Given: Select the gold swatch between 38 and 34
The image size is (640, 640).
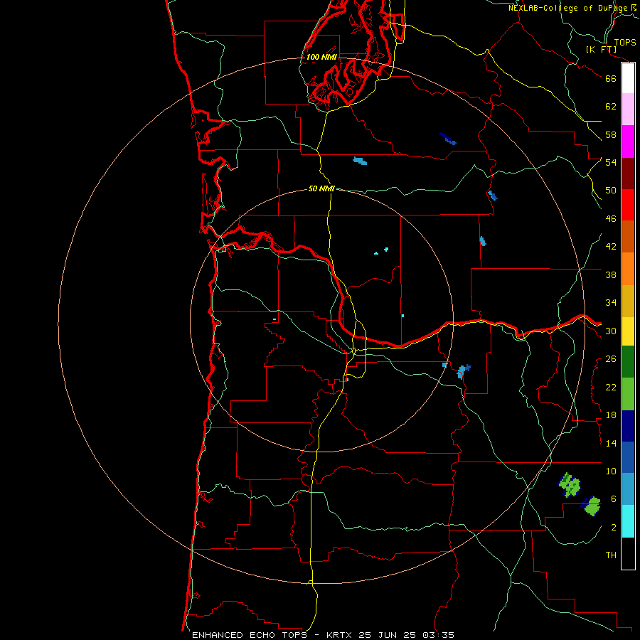Looking at the screenshot, I should click(628, 301).
